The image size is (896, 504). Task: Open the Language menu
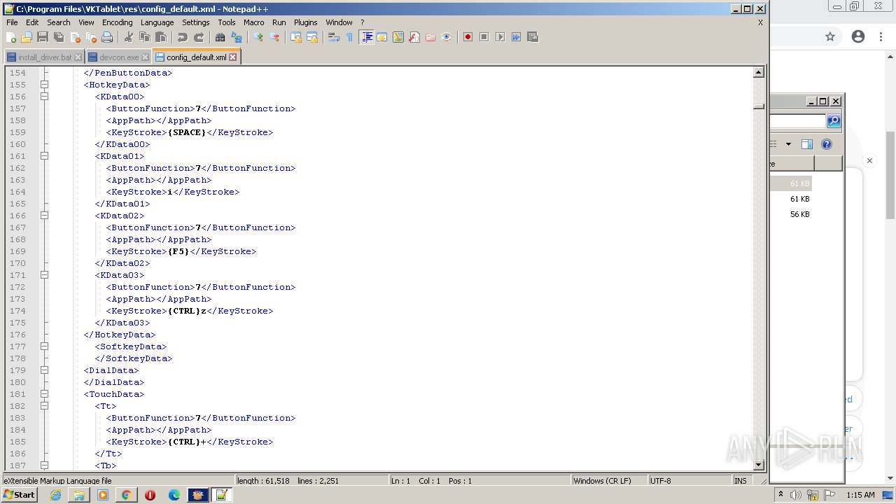157,22
